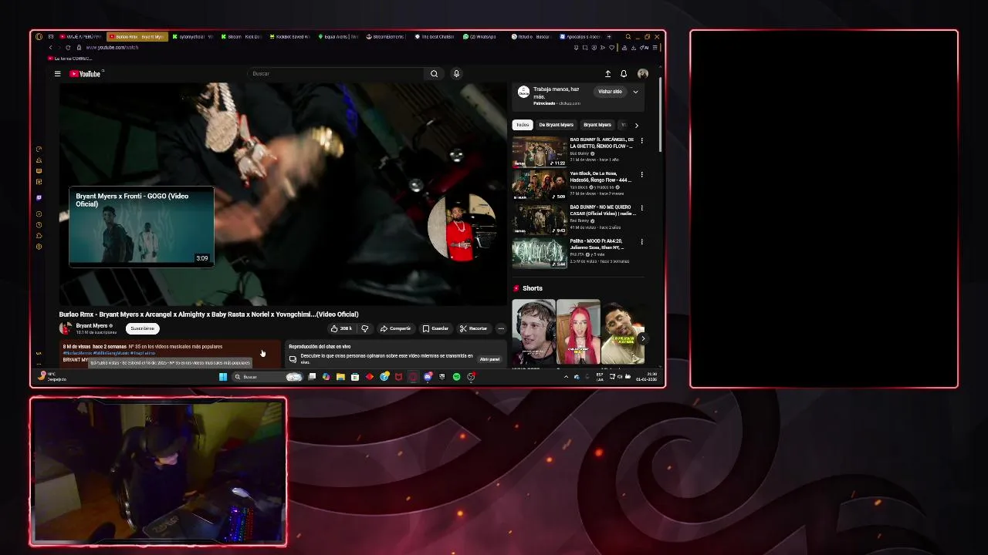
Task: Click the Visitar sitio ad button
Action: point(610,92)
